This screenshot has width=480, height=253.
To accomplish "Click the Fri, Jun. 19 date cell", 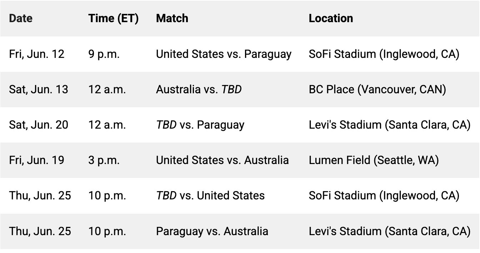I will pos(37,160).
